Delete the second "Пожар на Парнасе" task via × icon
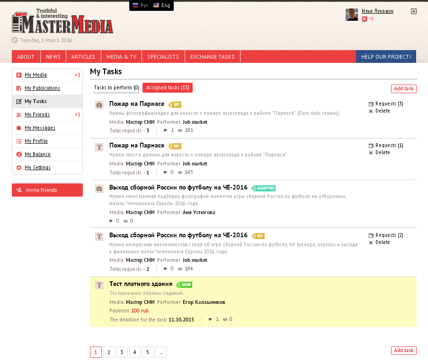 coord(371,152)
